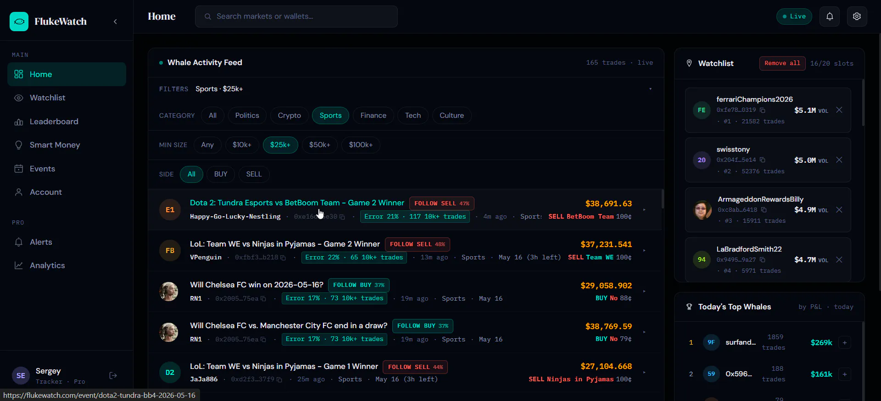Copy swisstony wallet address
The image size is (881, 401).
click(x=763, y=160)
